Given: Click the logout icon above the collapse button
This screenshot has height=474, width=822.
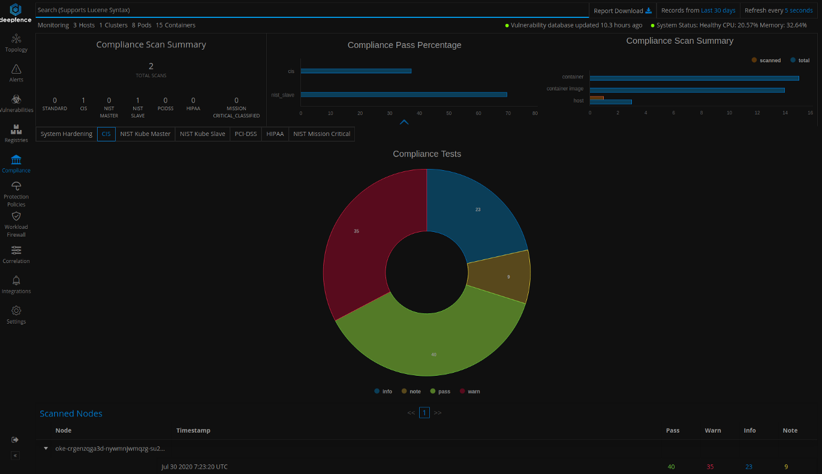Looking at the screenshot, I should (14, 439).
